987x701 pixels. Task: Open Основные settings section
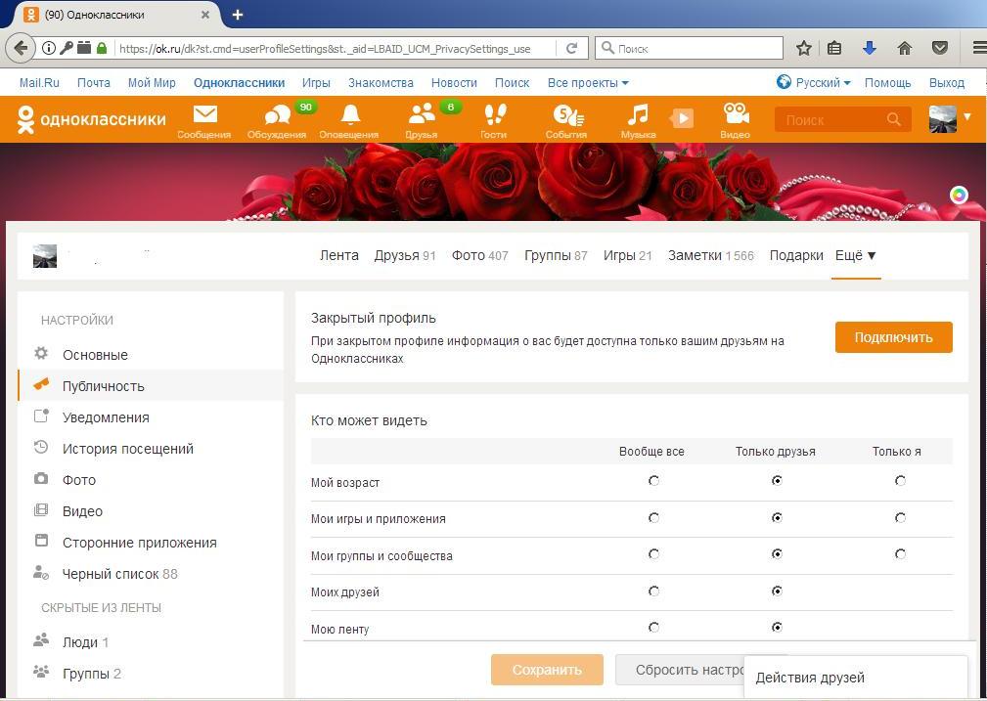(151, 355)
